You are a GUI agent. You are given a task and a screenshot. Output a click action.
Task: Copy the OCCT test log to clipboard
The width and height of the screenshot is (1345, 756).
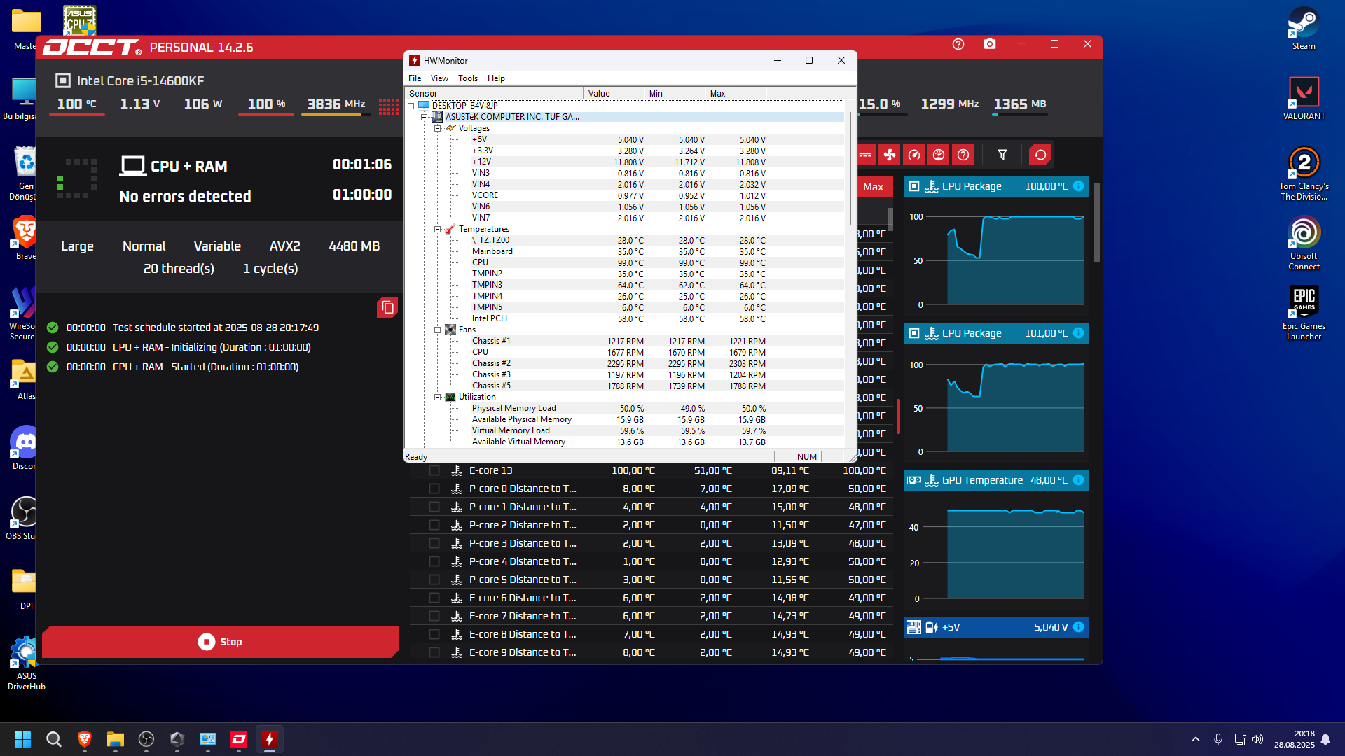[x=387, y=307]
